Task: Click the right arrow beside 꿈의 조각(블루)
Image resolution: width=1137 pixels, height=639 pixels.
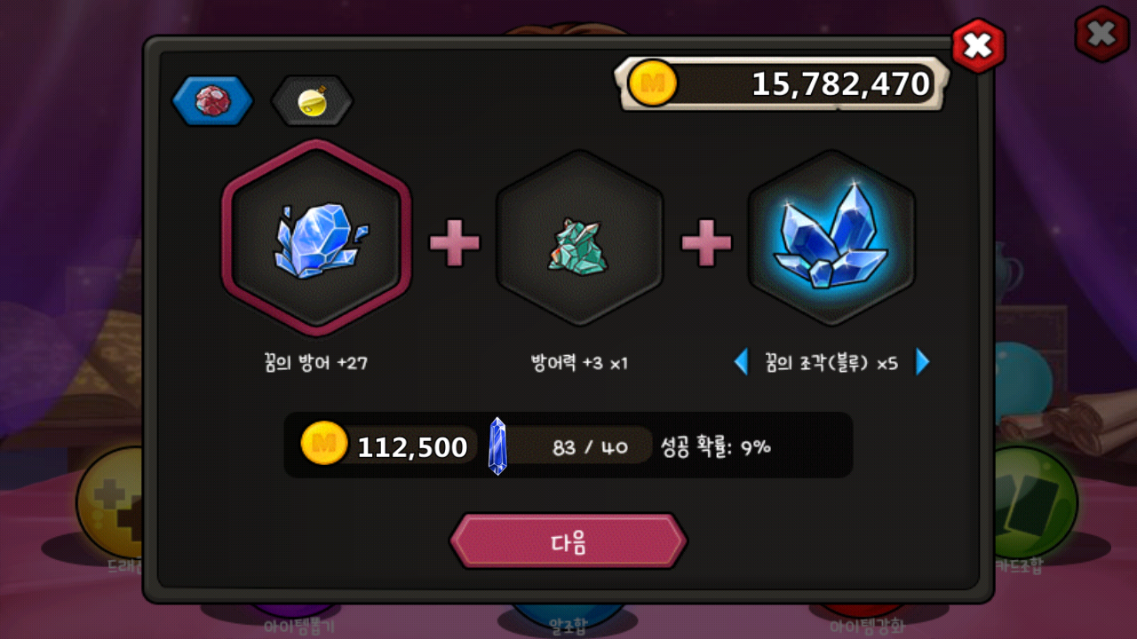Action: point(922,362)
